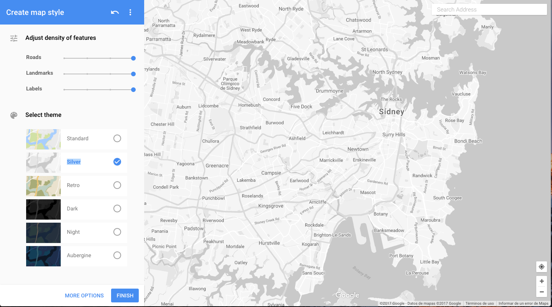
Task: Select the Standard theme radio button
Action: click(x=117, y=138)
